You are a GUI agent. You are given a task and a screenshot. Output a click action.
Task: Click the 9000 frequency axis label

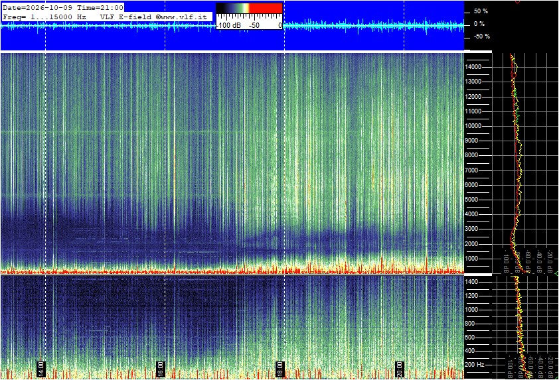[471, 141]
